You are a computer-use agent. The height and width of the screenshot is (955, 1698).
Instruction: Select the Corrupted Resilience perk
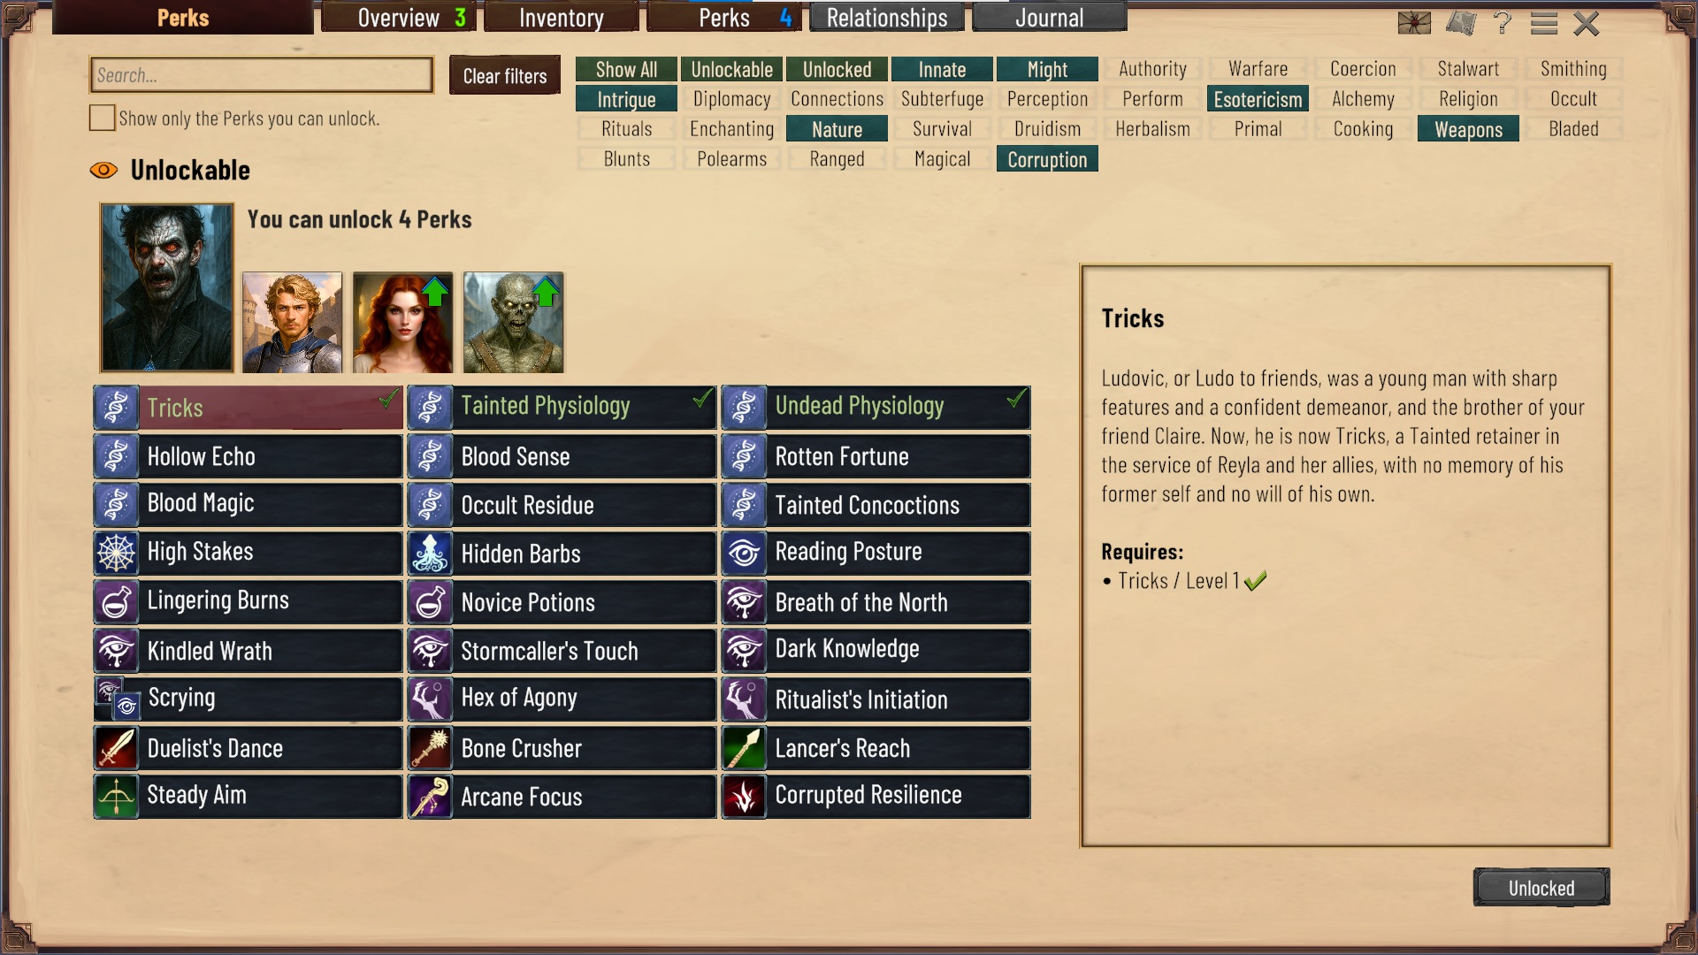pyautogui.click(x=876, y=797)
